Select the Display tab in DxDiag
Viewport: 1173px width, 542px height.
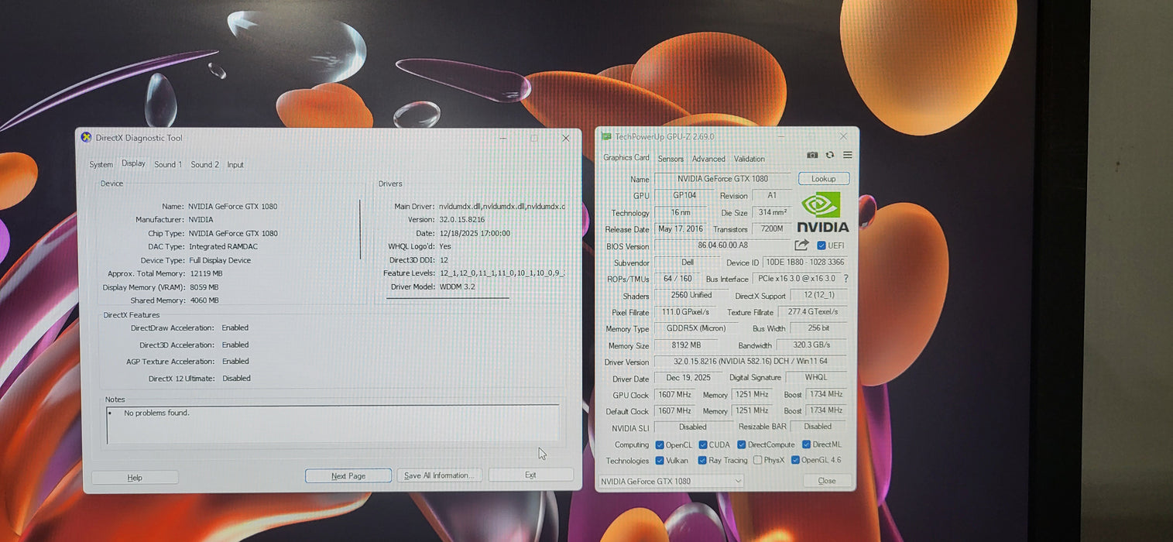pyautogui.click(x=133, y=164)
